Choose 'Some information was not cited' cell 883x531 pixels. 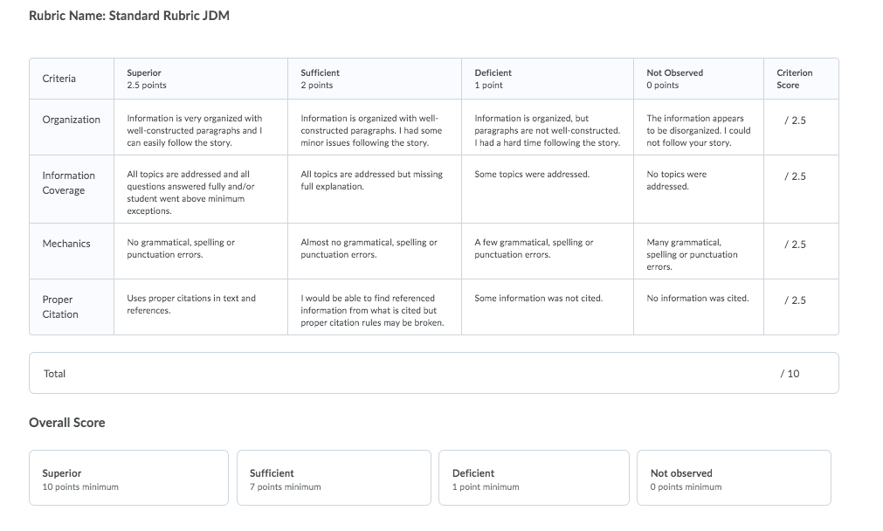pyautogui.click(x=548, y=307)
